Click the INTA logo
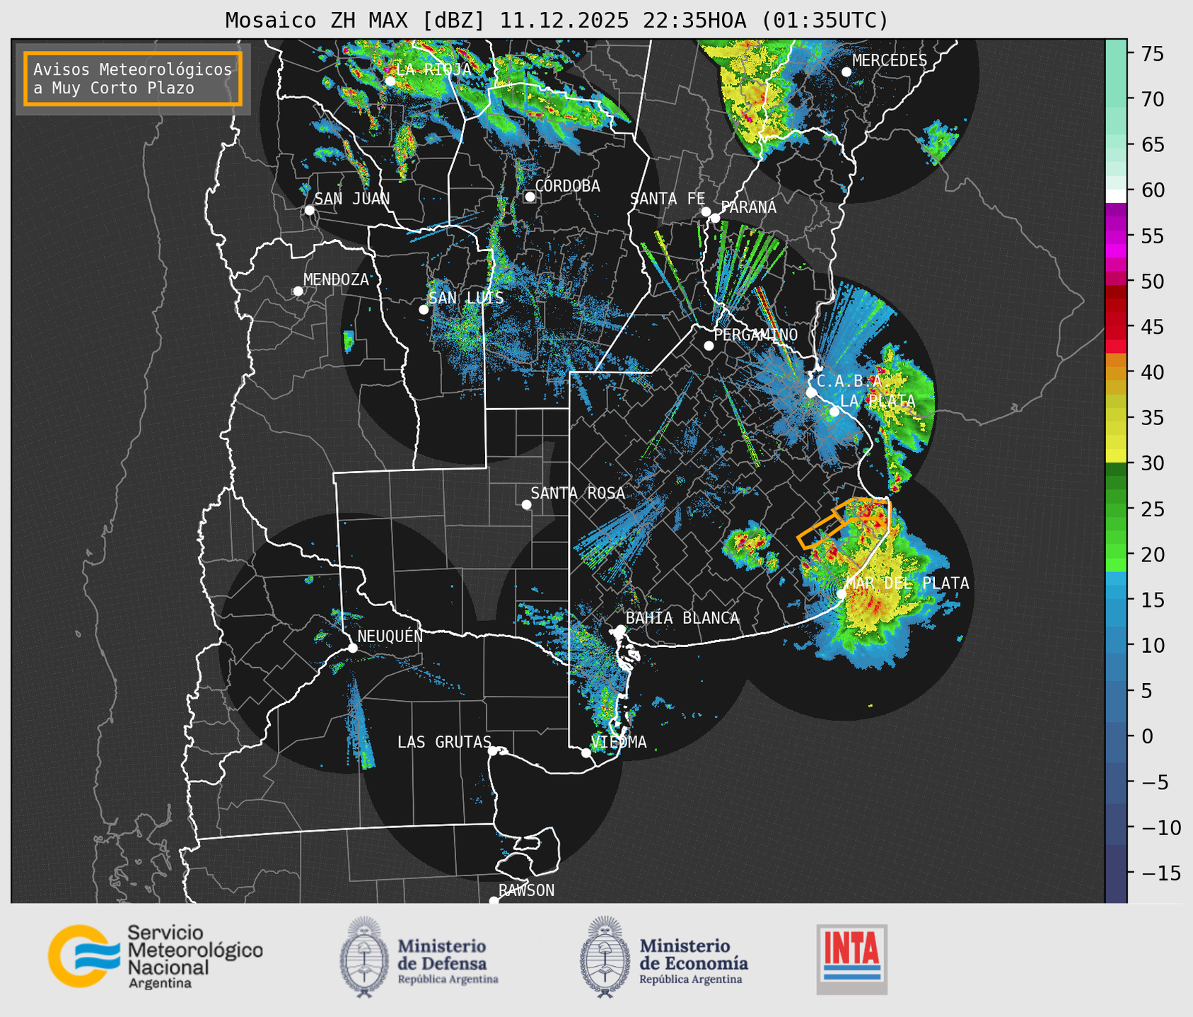This screenshot has height=1017, width=1193. (852, 960)
